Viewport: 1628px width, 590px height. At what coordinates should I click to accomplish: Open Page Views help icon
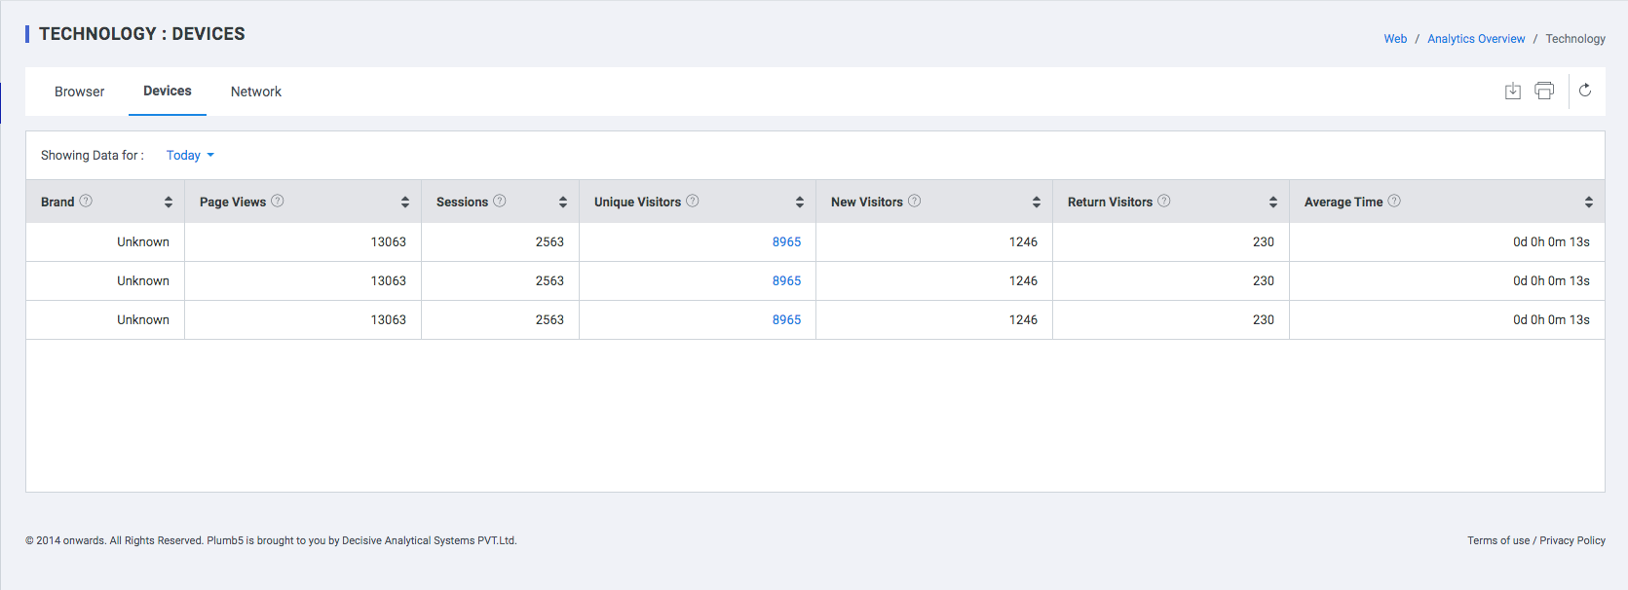pyautogui.click(x=278, y=201)
